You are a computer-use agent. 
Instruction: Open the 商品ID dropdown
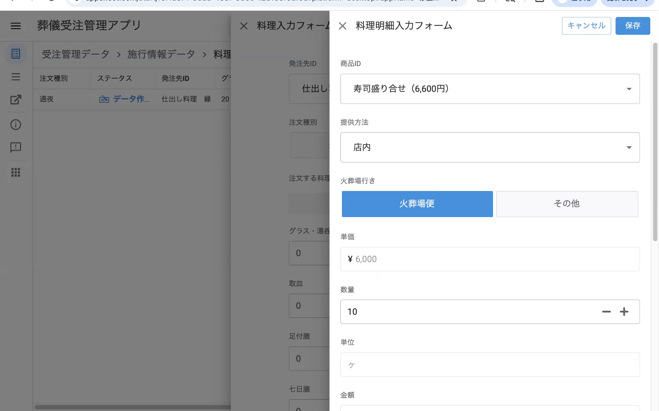[490, 89]
